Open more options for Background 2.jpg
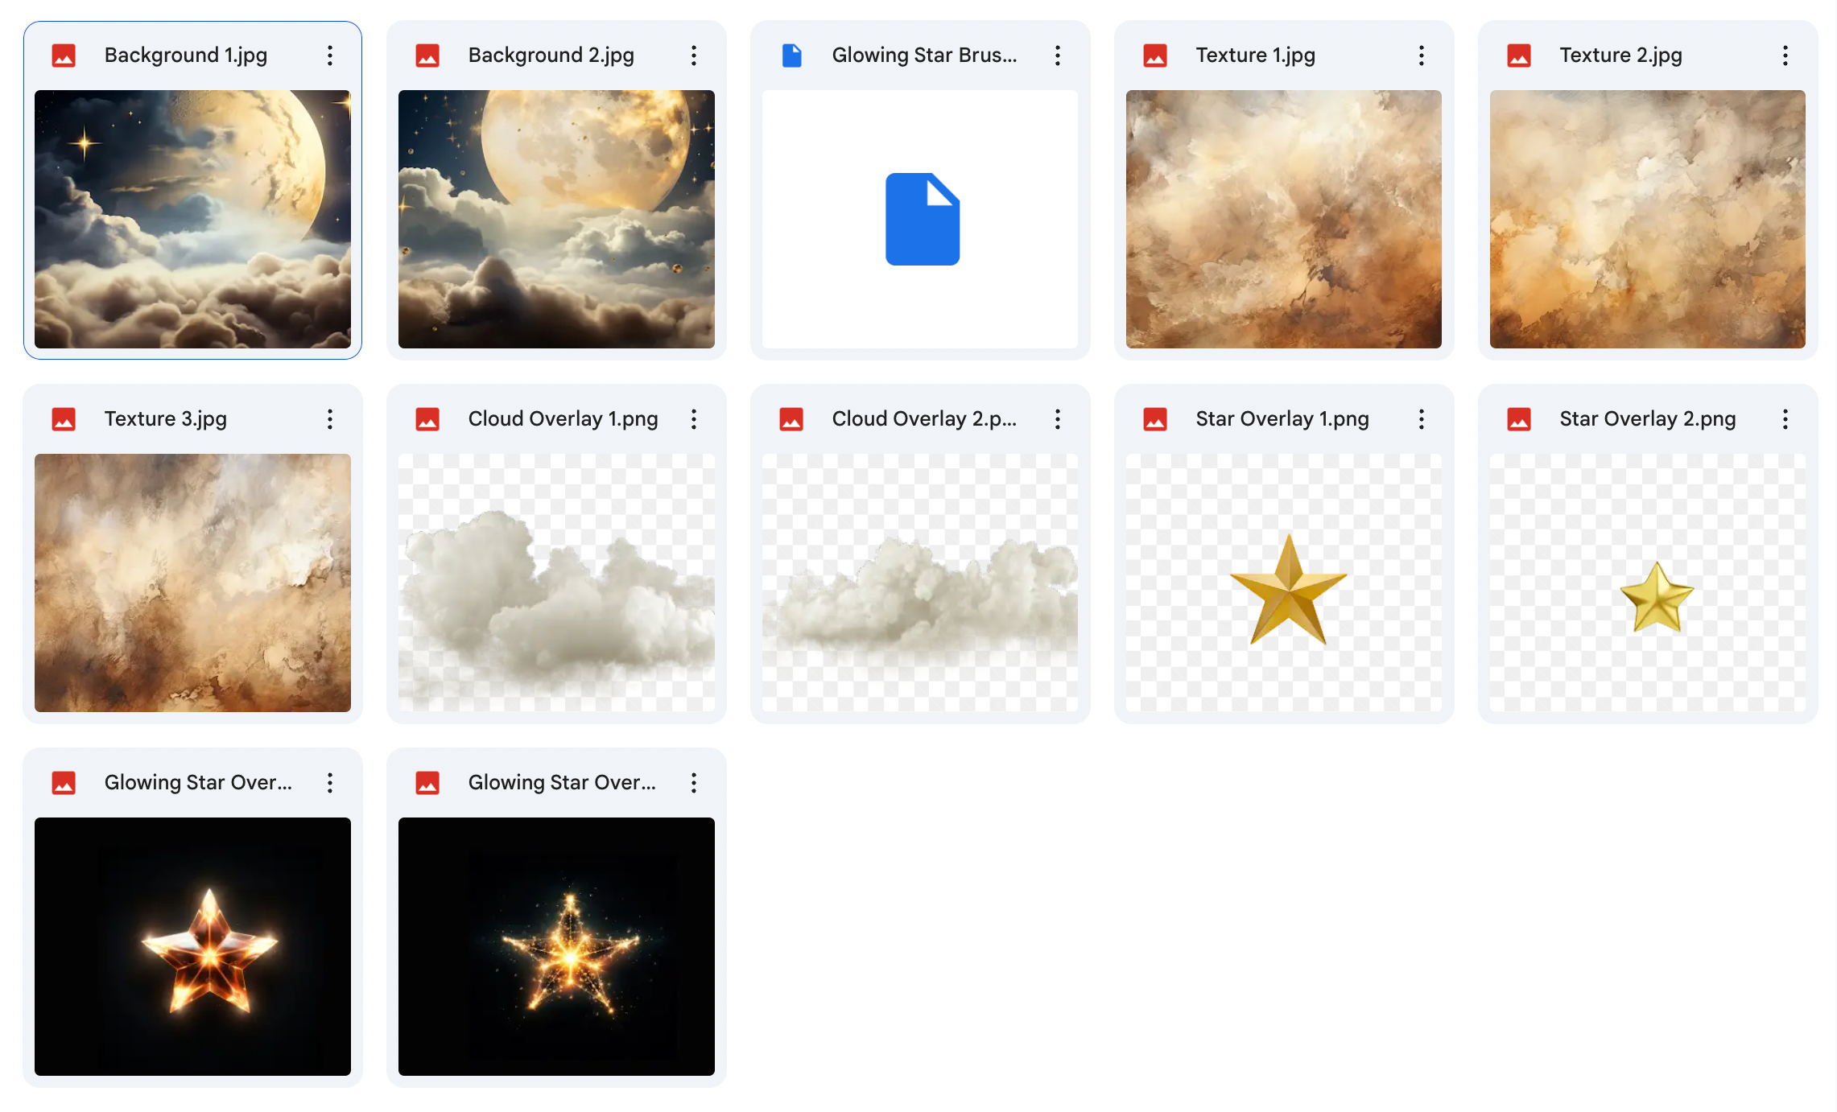This screenshot has width=1837, height=1112. coord(694,56)
